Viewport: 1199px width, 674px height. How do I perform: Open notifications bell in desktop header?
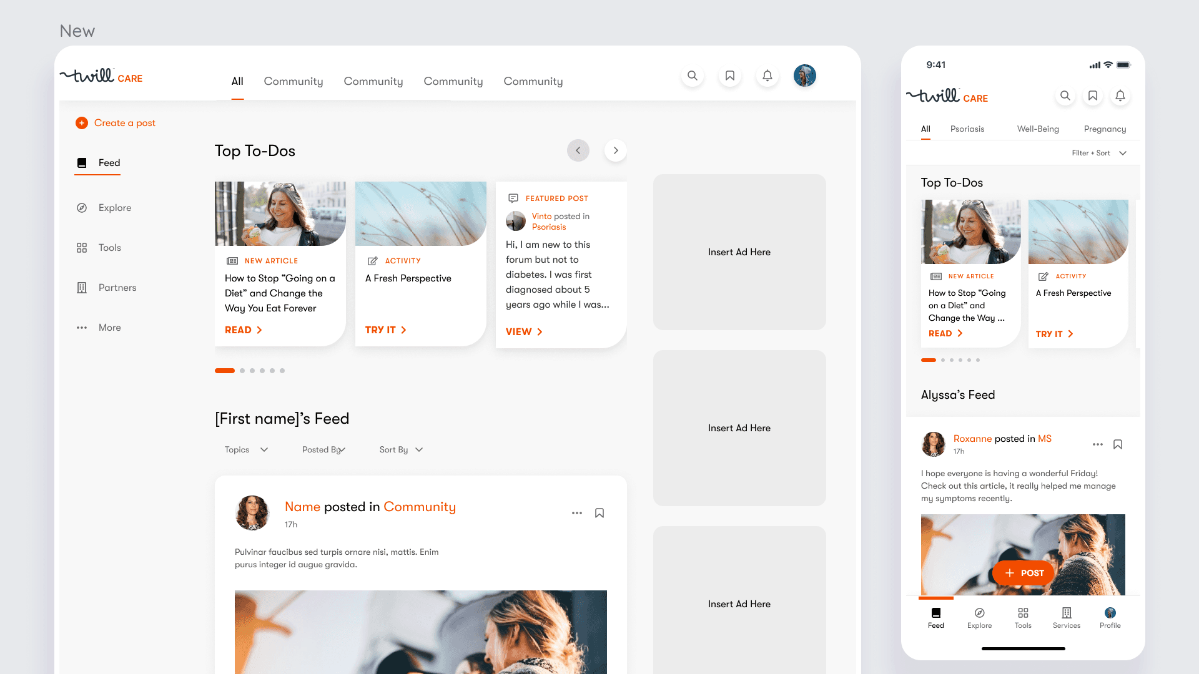(x=767, y=76)
